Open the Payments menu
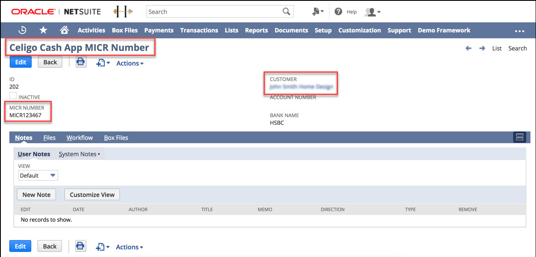Screen dimensions: 536x257 click(x=159, y=30)
